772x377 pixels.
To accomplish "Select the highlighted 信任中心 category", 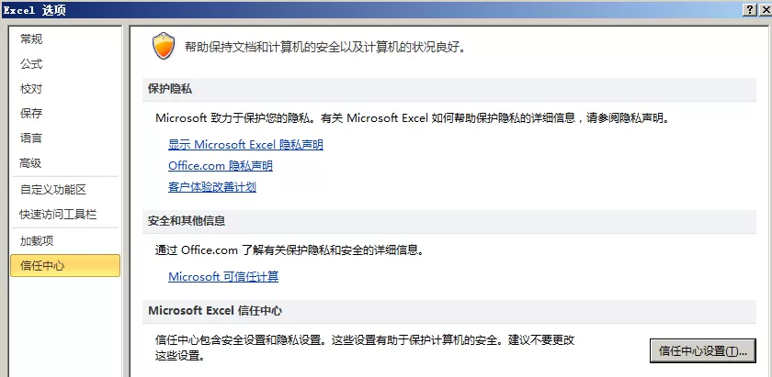I will (65, 265).
